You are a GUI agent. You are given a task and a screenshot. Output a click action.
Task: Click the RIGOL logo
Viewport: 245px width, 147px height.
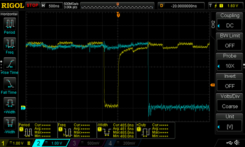[x=13, y=6]
